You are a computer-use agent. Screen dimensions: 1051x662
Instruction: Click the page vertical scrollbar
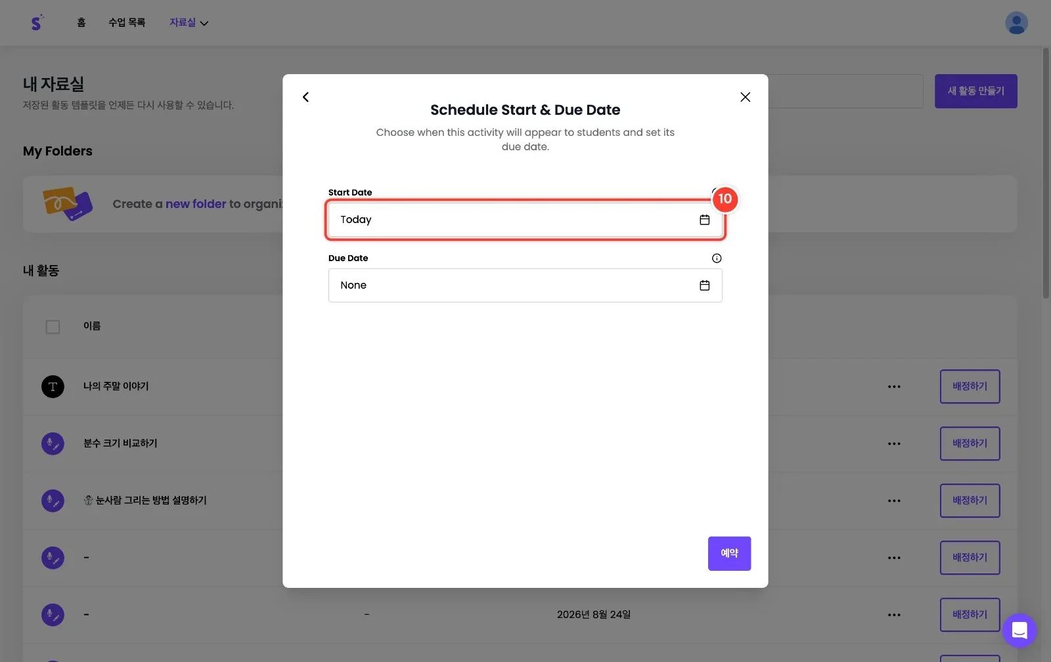click(x=1046, y=173)
